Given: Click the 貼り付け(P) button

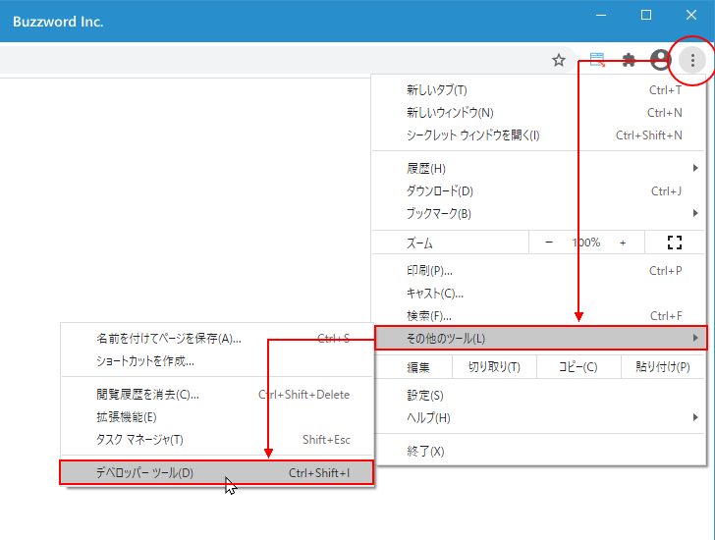Looking at the screenshot, I should 663,367.
